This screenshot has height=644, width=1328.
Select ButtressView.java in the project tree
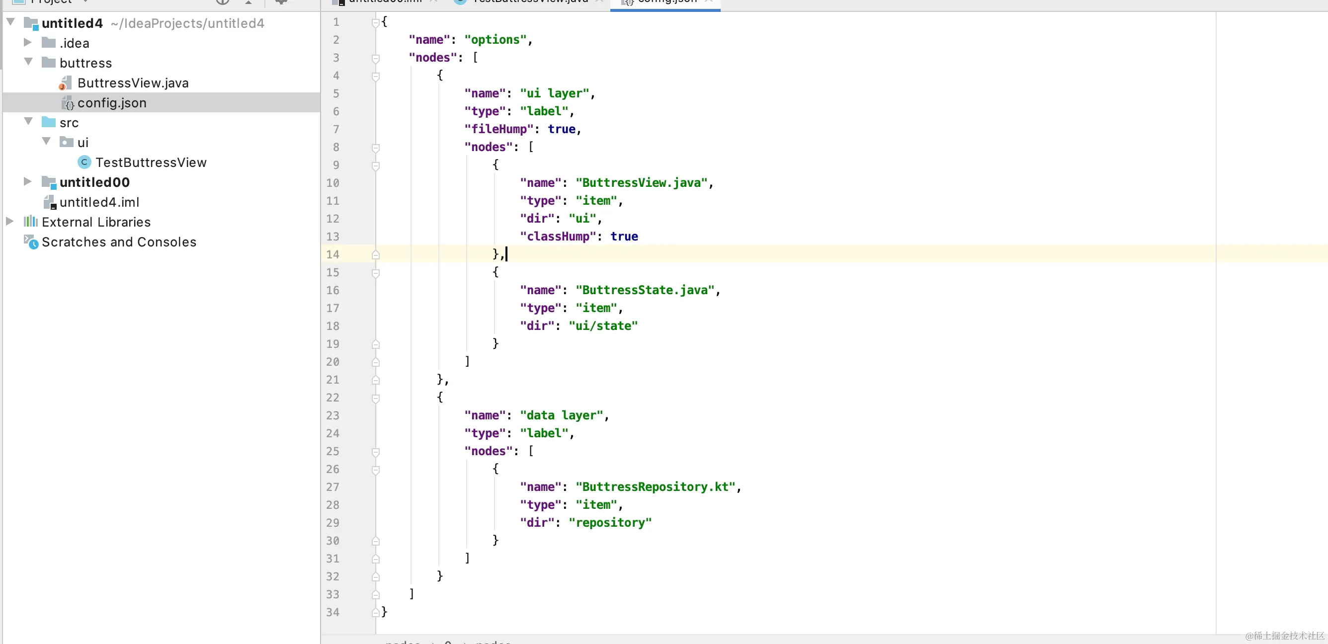(133, 83)
